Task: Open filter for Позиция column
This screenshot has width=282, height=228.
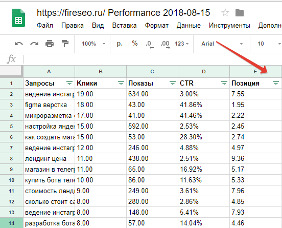Action: 276,83
